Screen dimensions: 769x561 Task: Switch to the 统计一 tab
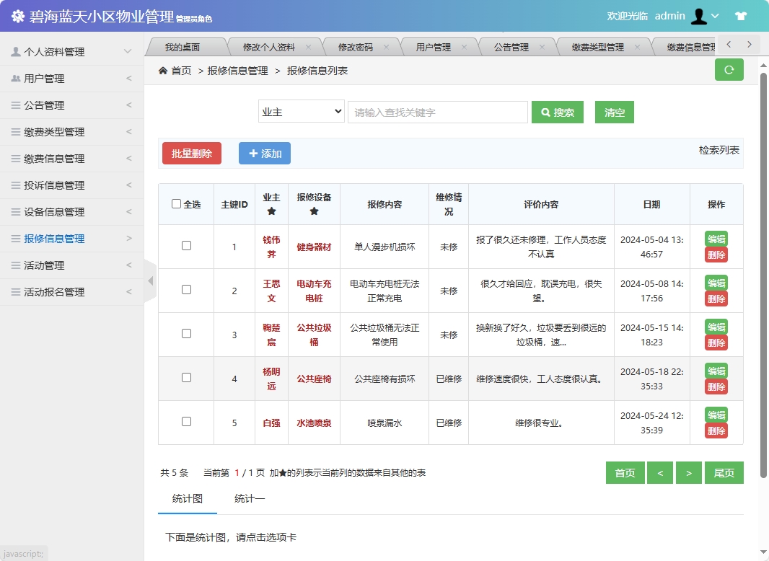point(250,496)
